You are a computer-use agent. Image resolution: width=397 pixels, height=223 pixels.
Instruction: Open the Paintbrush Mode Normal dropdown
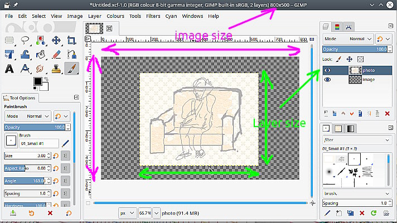point(28,116)
